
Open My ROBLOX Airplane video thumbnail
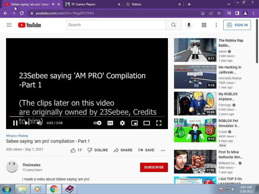click(x=195, y=103)
